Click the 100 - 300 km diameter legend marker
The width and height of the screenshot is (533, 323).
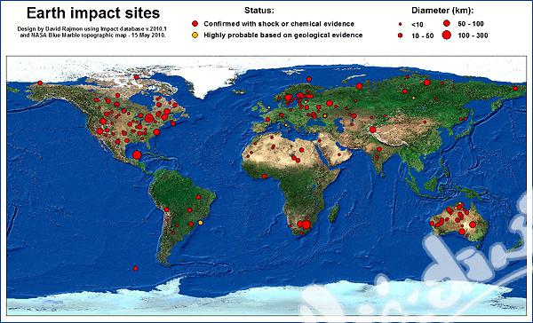point(447,35)
